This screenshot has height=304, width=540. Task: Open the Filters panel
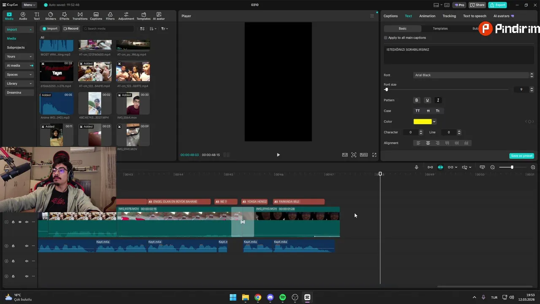(x=110, y=16)
